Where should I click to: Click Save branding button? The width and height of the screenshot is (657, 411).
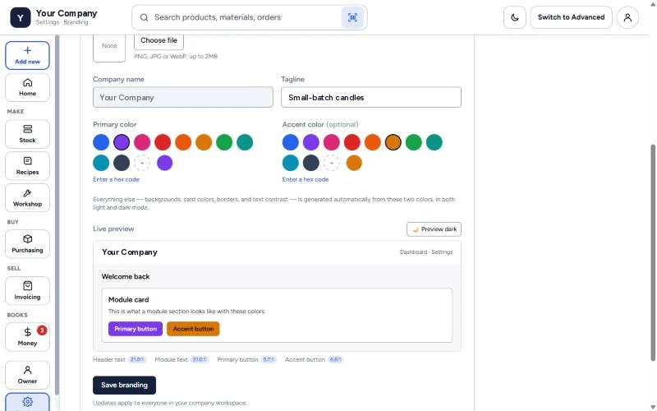(x=124, y=385)
